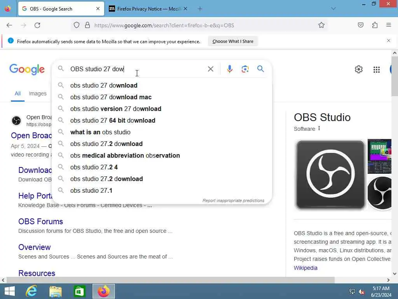Click the Google logo

[27, 69]
